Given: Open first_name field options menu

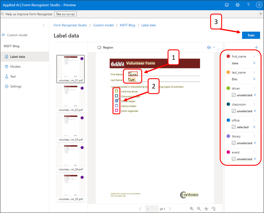Looking at the screenshot, I should [x=254, y=56].
